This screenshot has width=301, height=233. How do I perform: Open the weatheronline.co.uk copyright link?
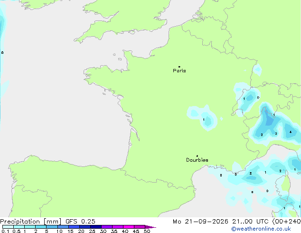[261, 229]
